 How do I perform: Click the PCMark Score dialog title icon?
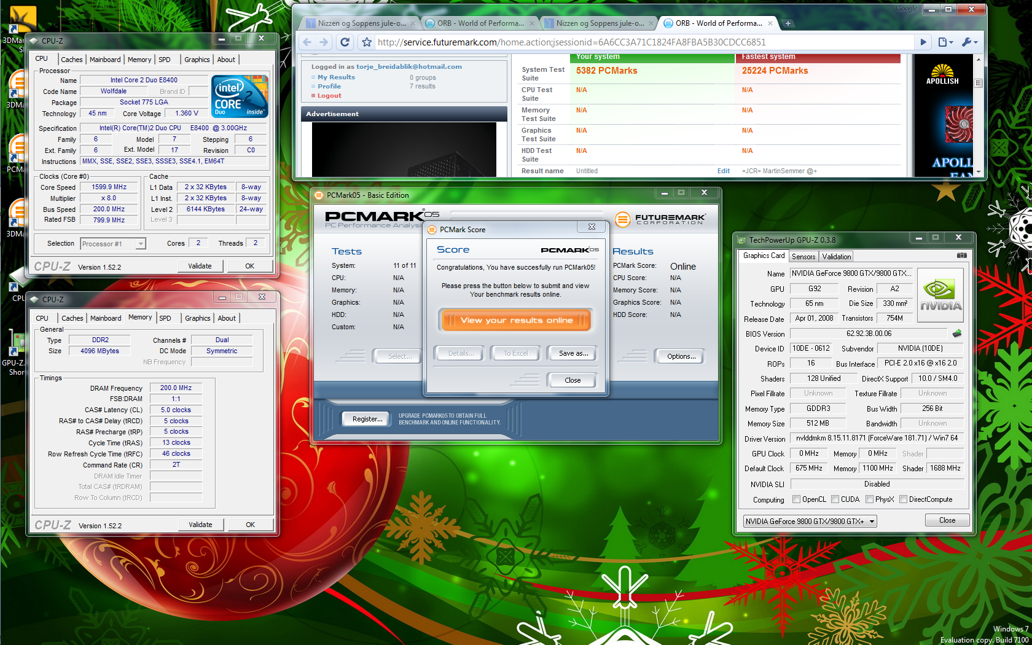point(432,229)
